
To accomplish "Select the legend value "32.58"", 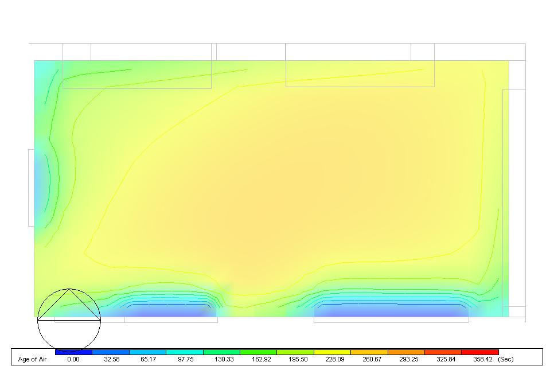I will point(112,359).
